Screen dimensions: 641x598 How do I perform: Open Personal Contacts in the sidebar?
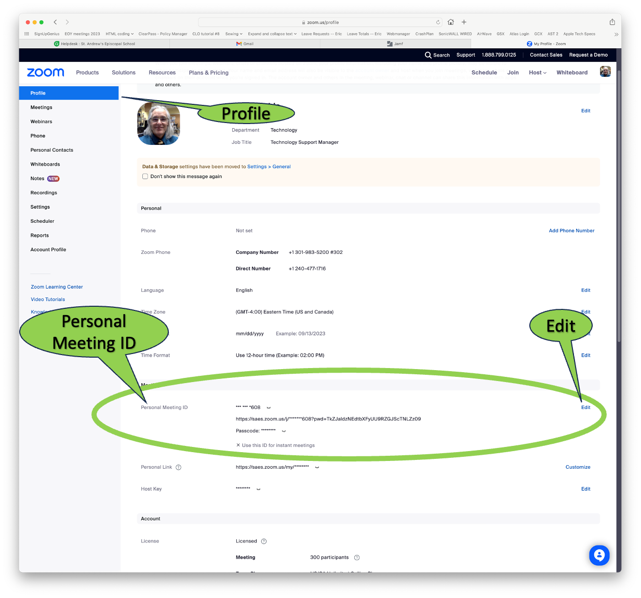point(52,150)
